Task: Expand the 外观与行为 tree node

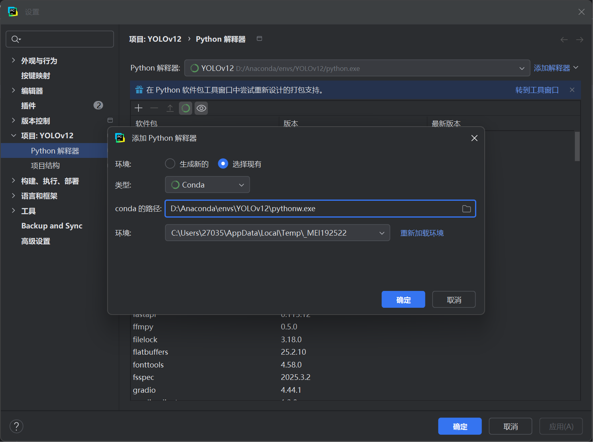Action: (x=13, y=60)
